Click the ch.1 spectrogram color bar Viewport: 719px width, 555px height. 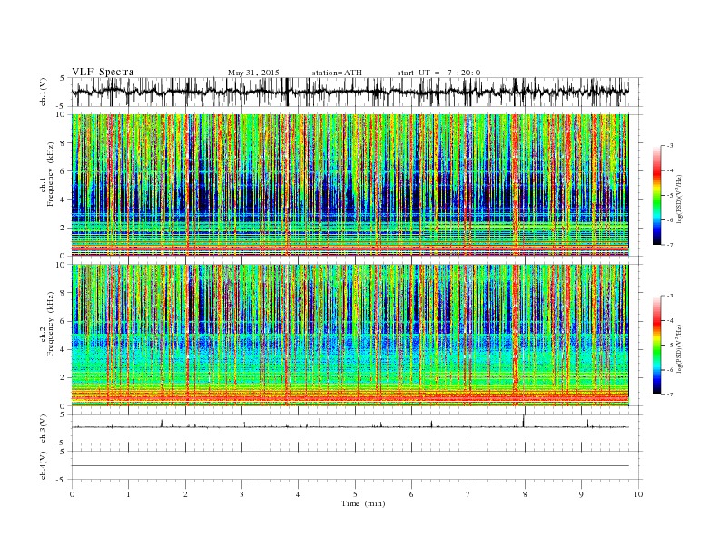coord(656,195)
